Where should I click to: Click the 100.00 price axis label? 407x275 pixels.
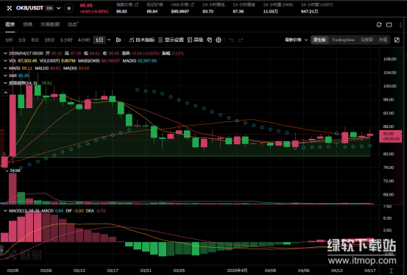pos(390,86)
